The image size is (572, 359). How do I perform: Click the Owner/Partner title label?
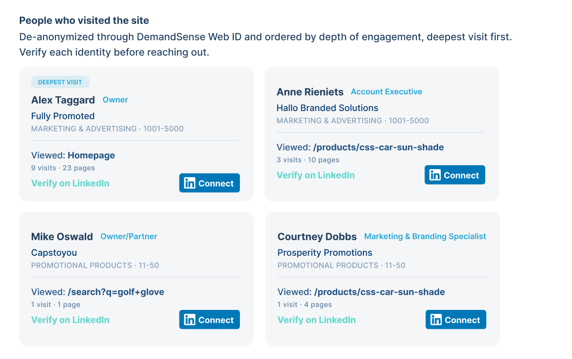[129, 237]
